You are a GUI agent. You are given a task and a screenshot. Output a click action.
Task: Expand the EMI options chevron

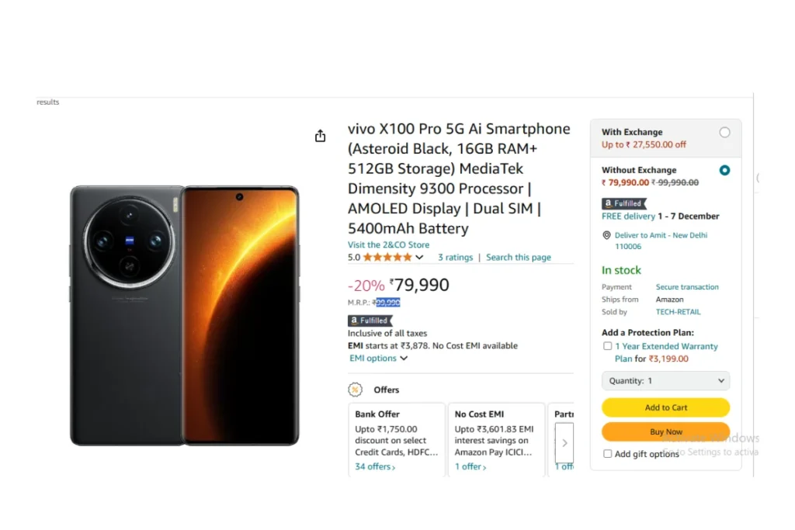[404, 359]
